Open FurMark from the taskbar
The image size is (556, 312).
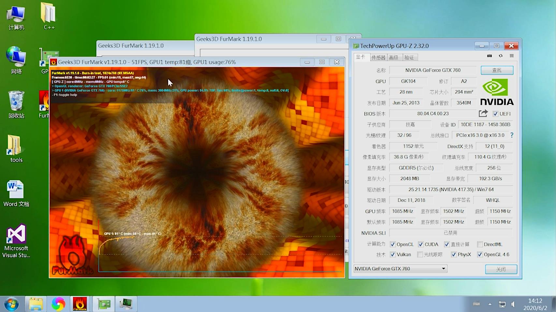point(80,304)
